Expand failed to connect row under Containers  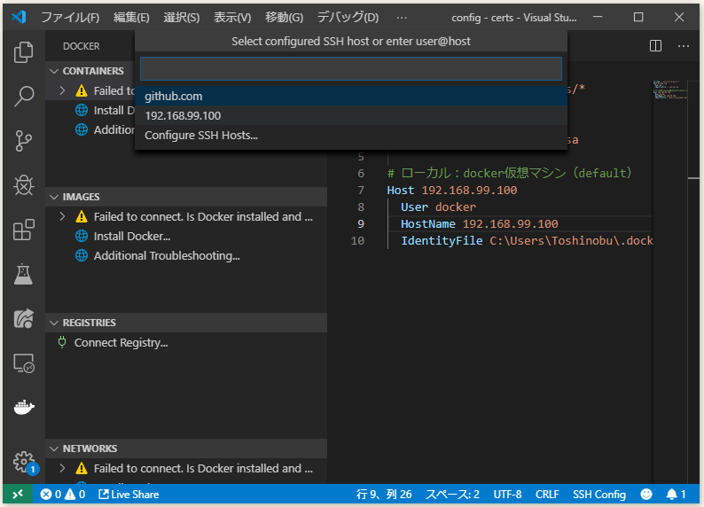click(62, 90)
